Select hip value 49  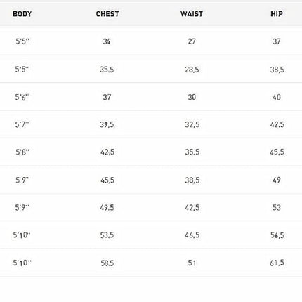click(x=277, y=180)
